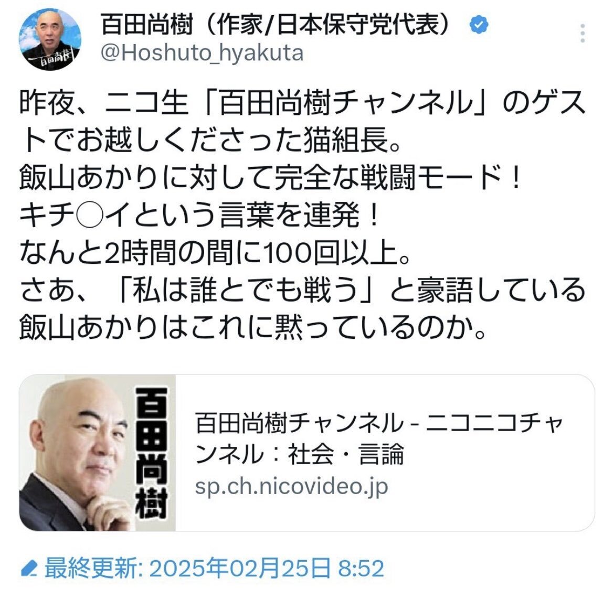The height and width of the screenshot is (599, 614).
Task: Open the link card thumbnail portrait image
Action: click(x=98, y=453)
